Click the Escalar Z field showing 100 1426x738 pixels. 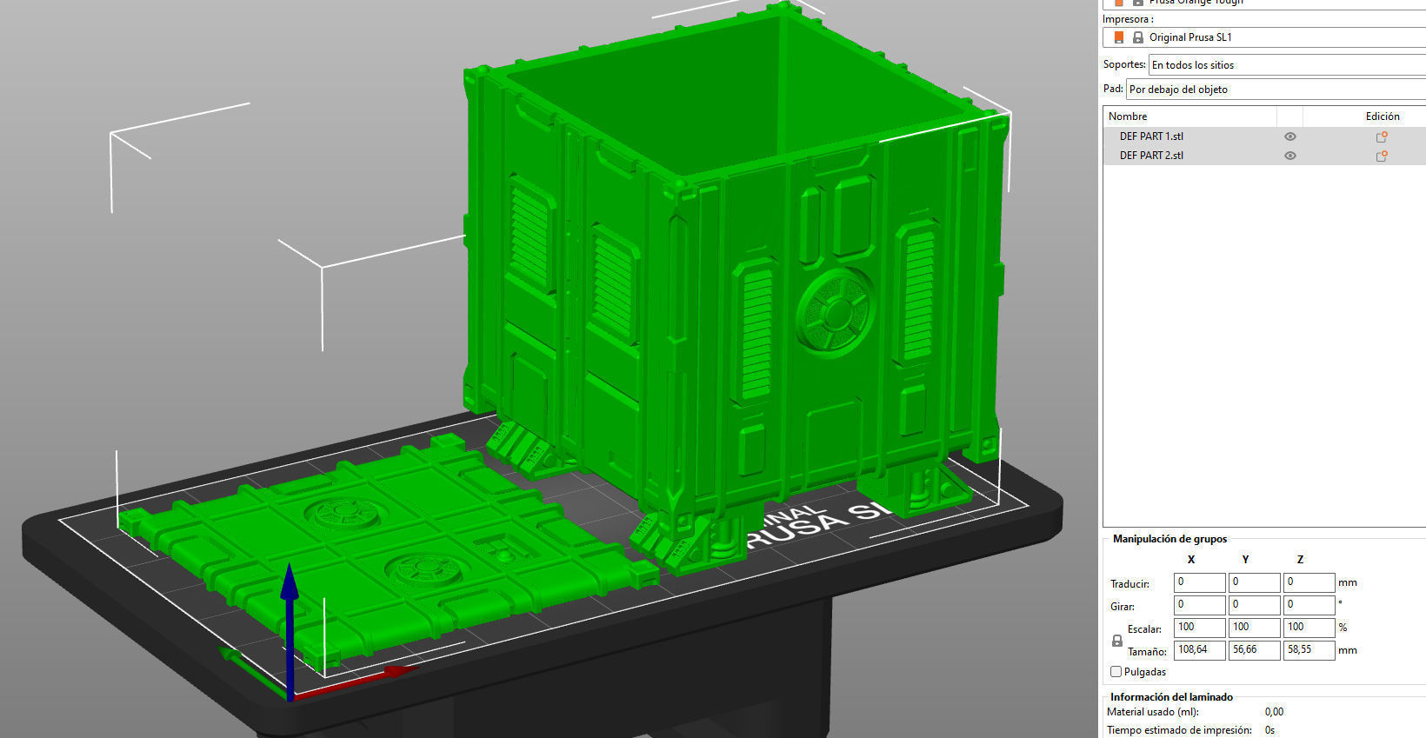(x=1309, y=628)
